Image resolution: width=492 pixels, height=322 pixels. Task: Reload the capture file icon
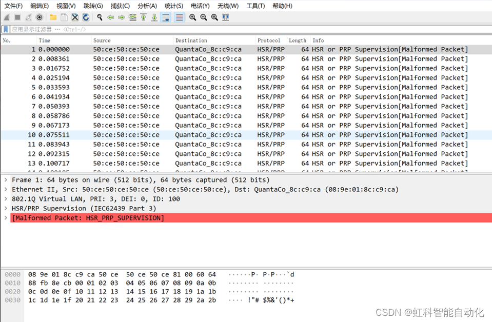pyautogui.click(x=86, y=17)
